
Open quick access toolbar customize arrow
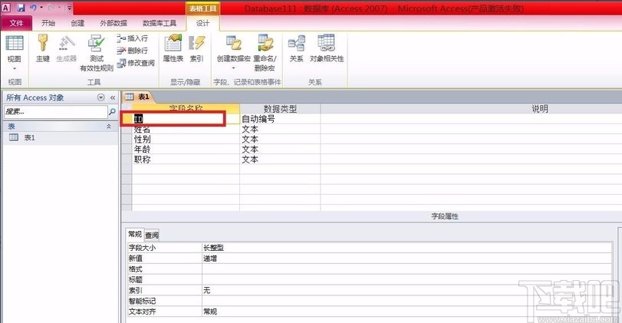pos(70,8)
